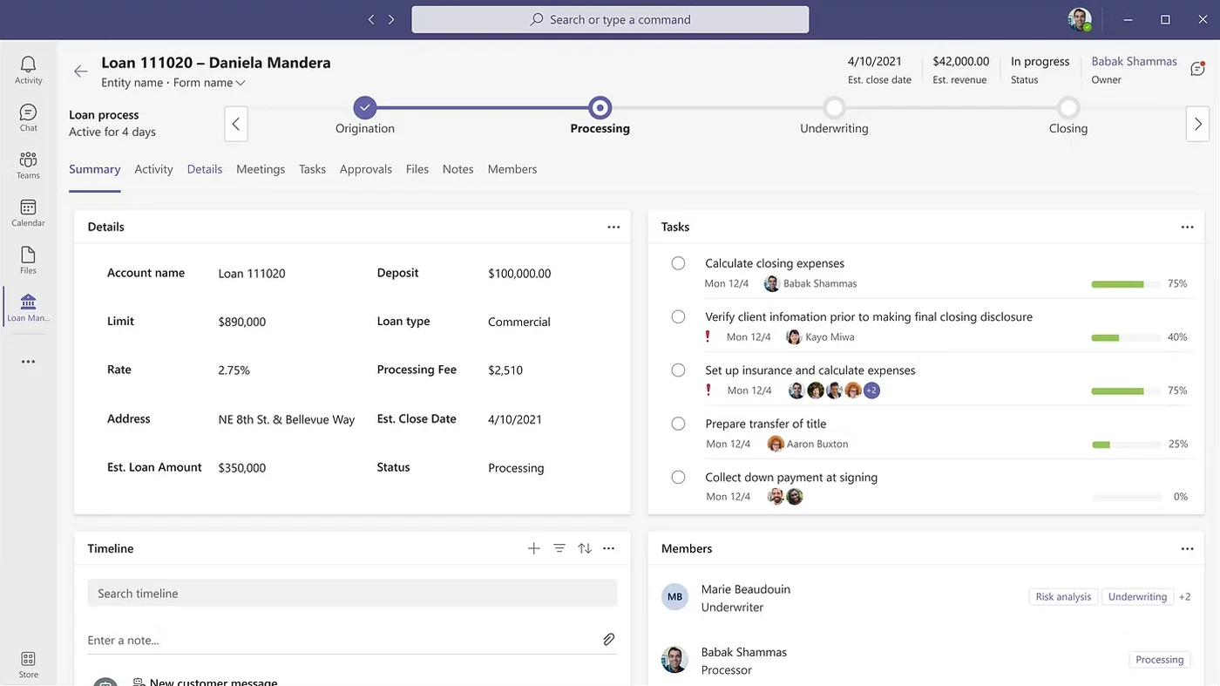Click the back arrow beside the loan title
Viewport: 1220px width, 686px height.
pyautogui.click(x=81, y=71)
